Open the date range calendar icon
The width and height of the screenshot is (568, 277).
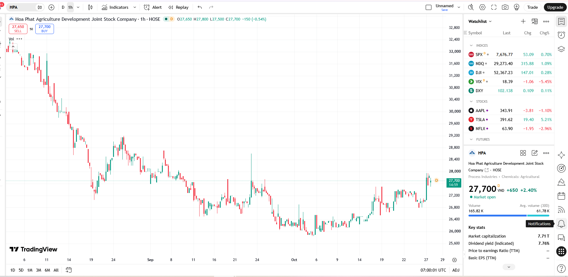click(x=69, y=270)
